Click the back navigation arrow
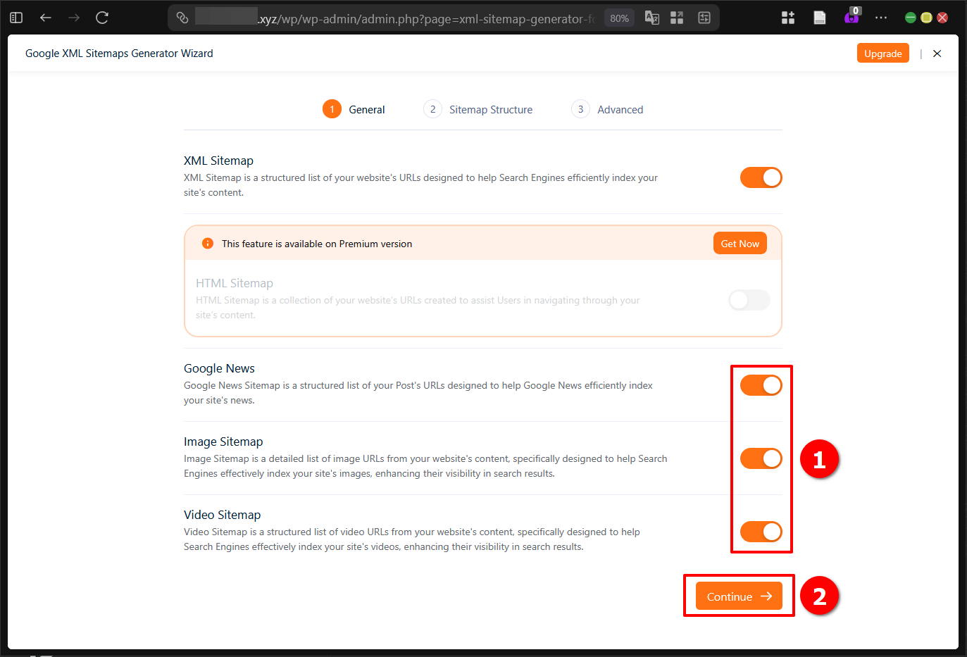967x657 pixels. [45, 17]
